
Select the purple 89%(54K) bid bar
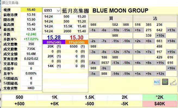point(54,42)
